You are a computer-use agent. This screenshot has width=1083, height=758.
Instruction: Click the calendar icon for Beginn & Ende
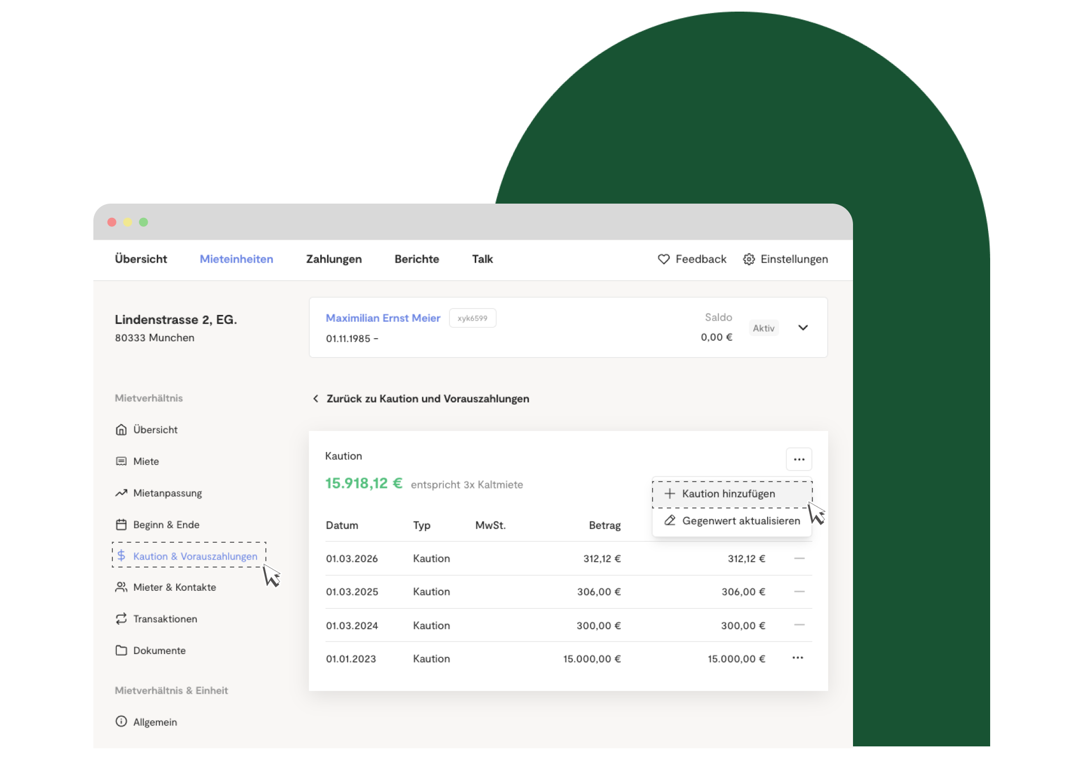[x=121, y=524]
